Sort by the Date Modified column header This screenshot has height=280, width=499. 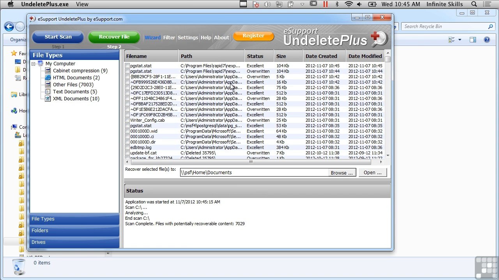coord(365,56)
